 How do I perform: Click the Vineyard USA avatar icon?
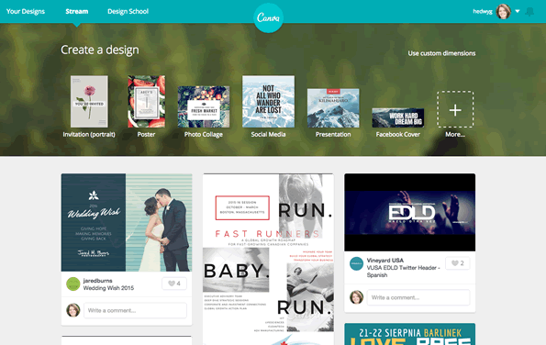(356, 263)
